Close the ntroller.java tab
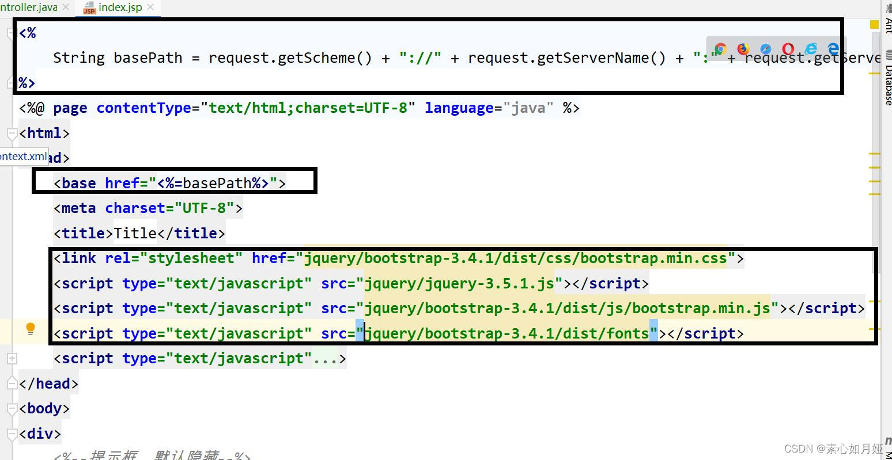892x460 pixels. click(x=66, y=7)
